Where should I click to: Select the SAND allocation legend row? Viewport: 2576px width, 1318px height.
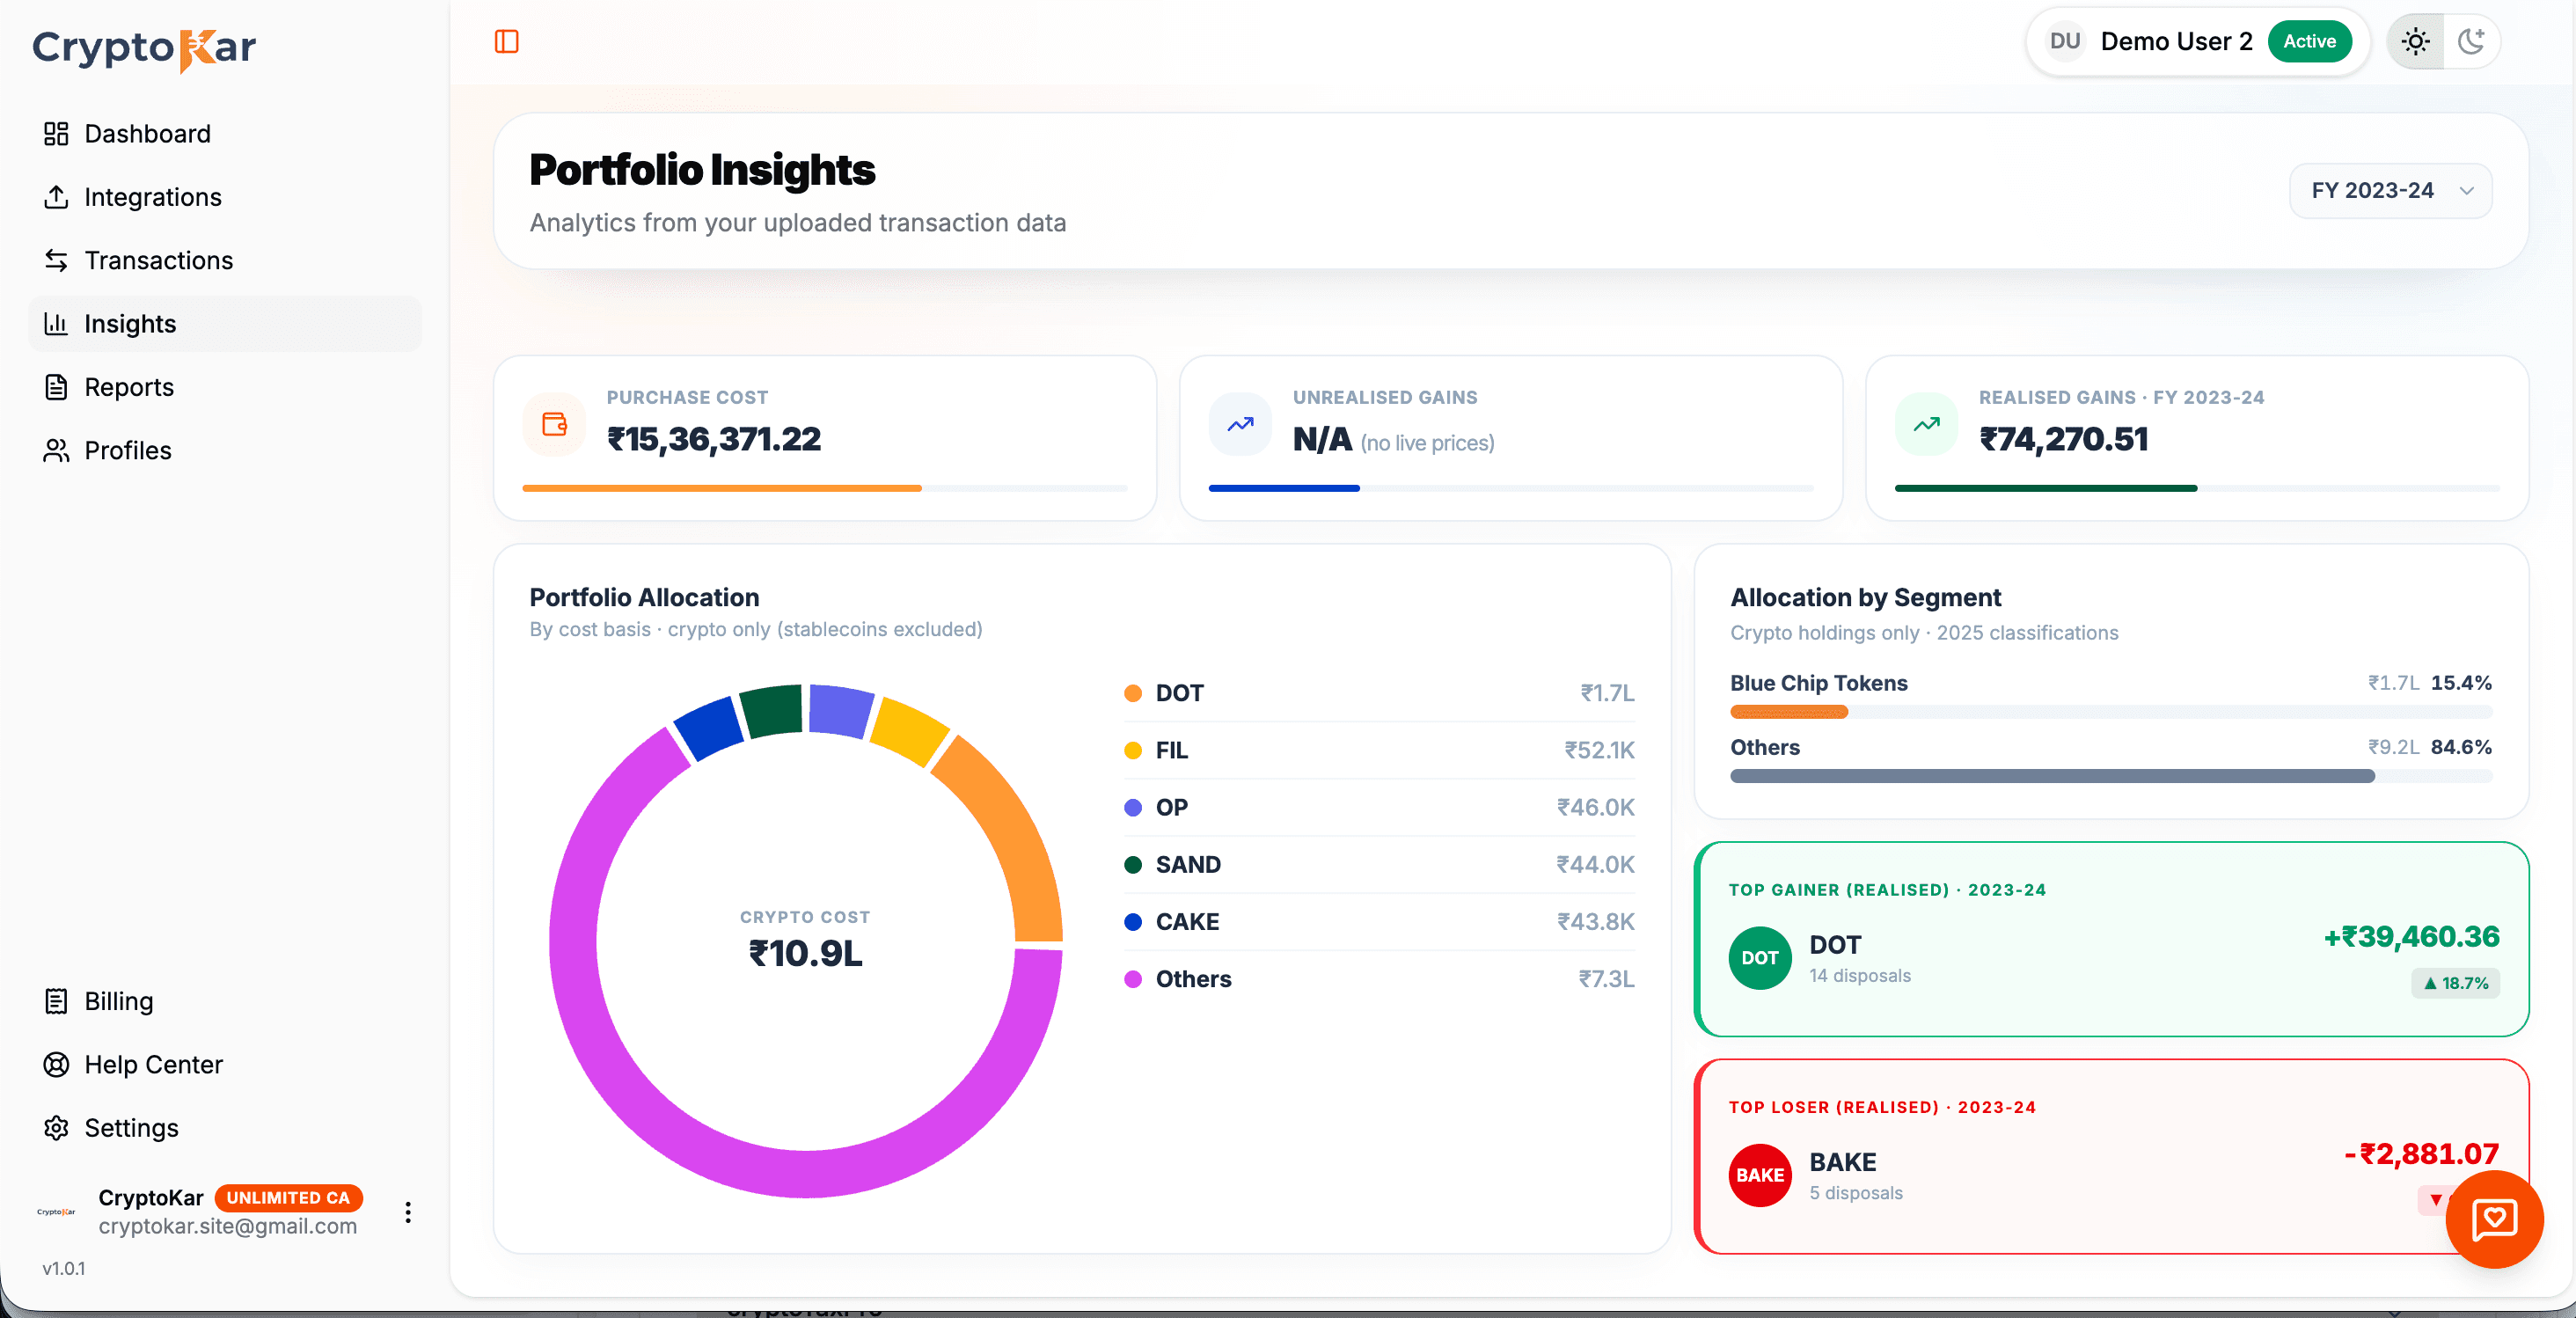tap(1379, 864)
